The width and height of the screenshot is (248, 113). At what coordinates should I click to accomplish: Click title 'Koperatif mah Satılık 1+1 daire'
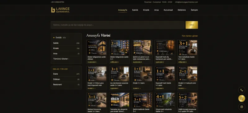(163, 84)
